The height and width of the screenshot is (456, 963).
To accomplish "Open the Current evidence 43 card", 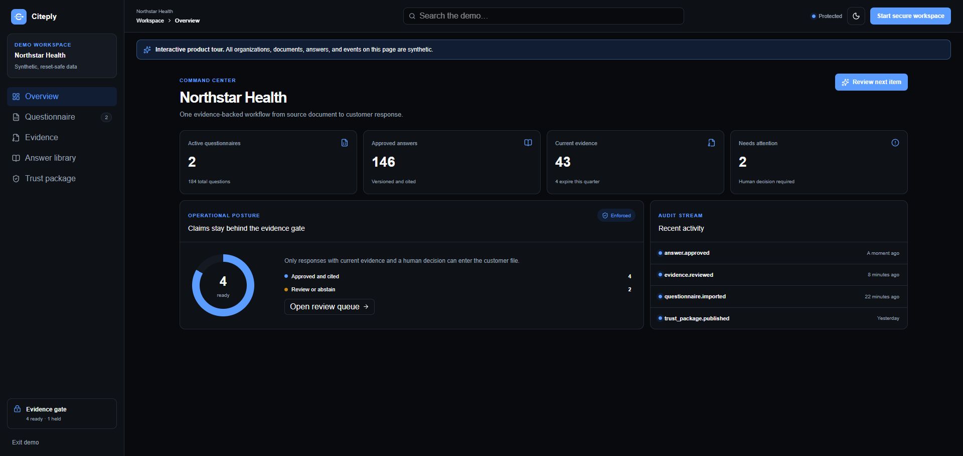I will [x=635, y=162].
